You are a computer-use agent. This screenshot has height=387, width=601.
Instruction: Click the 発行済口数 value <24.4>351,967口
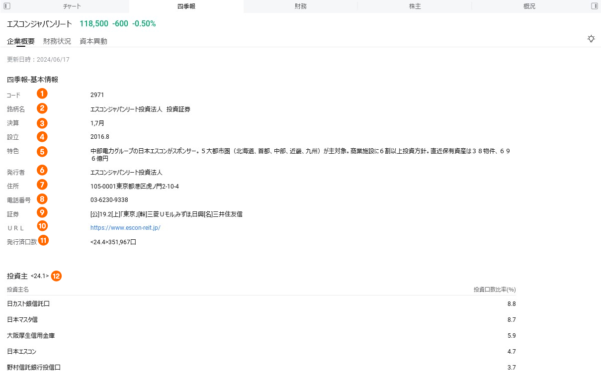[113, 242]
